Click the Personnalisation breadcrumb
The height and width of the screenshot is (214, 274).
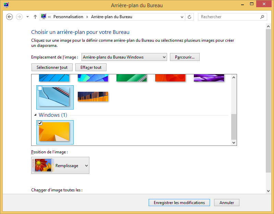click(68, 17)
